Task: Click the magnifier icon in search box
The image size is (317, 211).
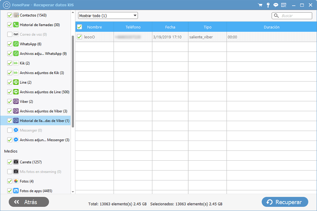Action: point(276,15)
